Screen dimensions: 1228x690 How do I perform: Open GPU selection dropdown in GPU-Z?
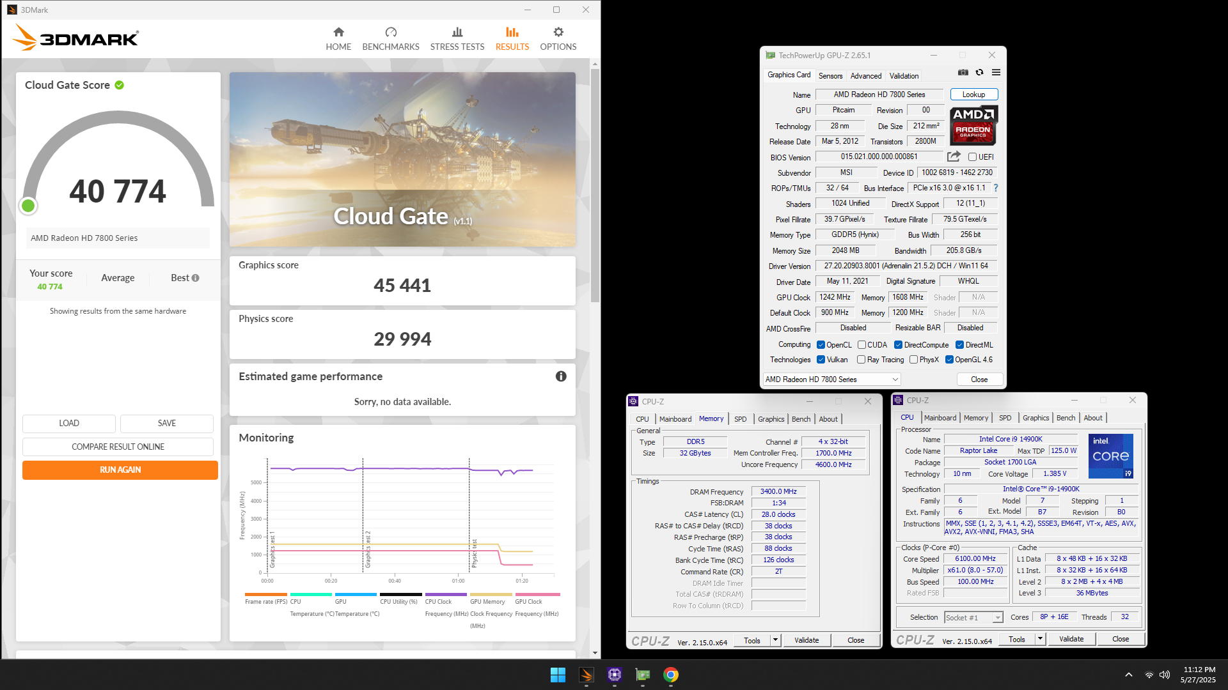(832, 379)
